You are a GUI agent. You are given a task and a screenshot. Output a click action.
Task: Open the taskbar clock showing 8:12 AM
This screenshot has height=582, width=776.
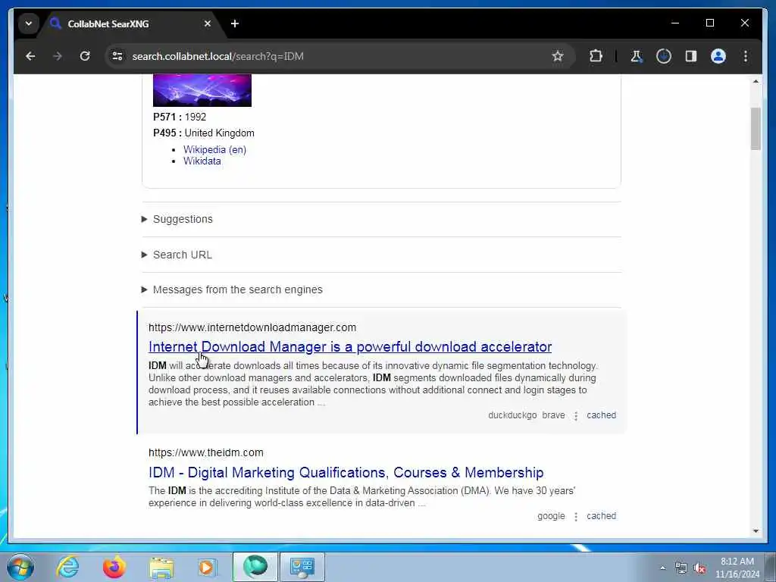737,568
